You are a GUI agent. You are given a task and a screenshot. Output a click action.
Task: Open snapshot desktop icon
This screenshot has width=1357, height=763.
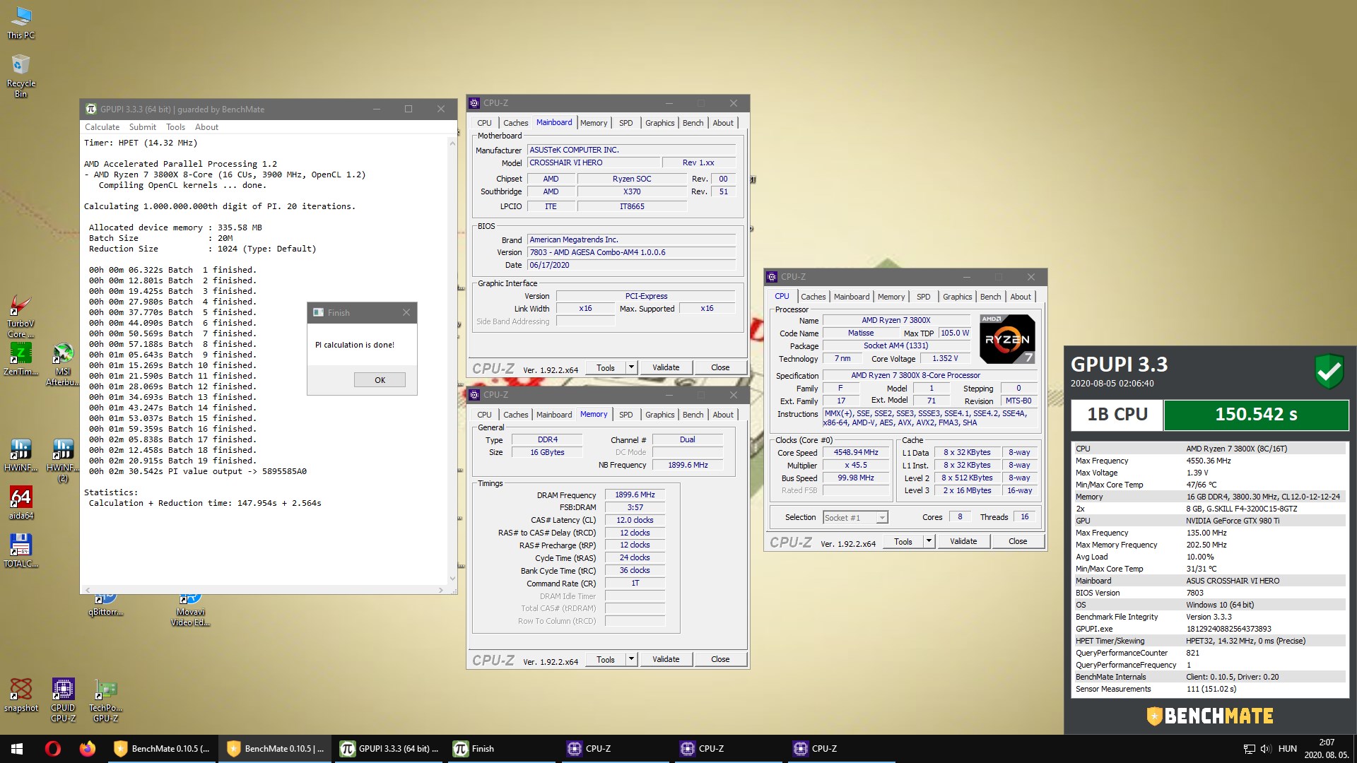pyautogui.click(x=20, y=695)
